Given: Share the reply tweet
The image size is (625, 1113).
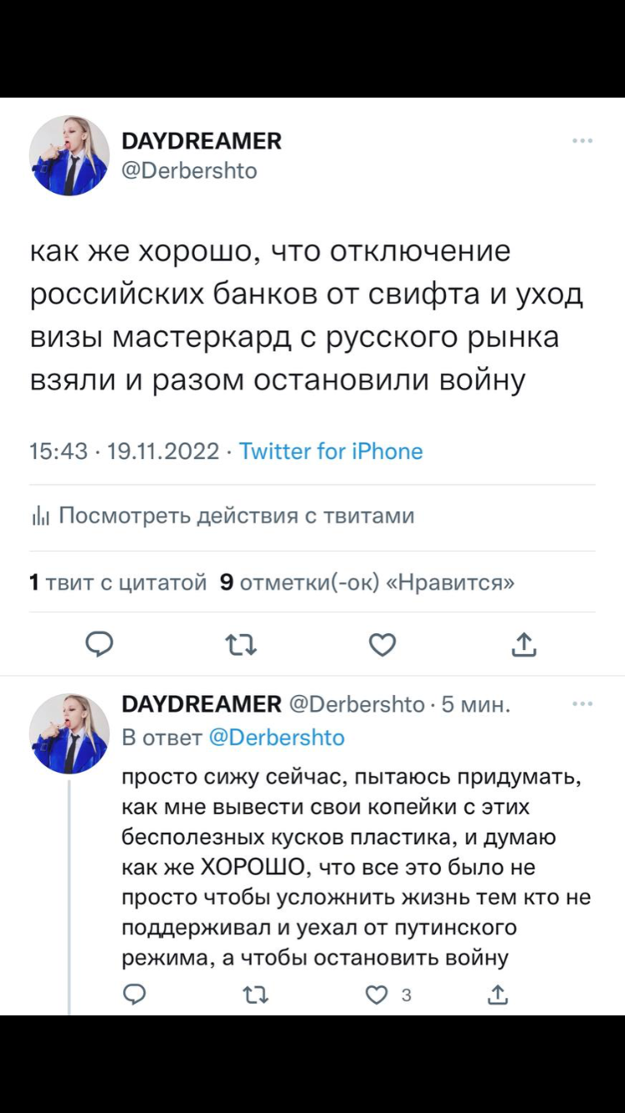Looking at the screenshot, I should click(x=497, y=994).
